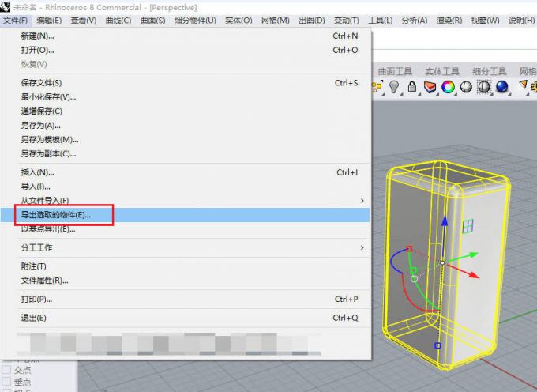
Task: Choose 插入(N)... menu entry
Action: point(185,172)
